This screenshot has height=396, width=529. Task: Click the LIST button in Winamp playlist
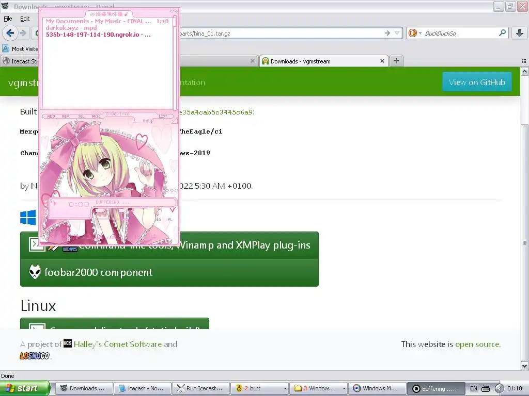[163, 116]
